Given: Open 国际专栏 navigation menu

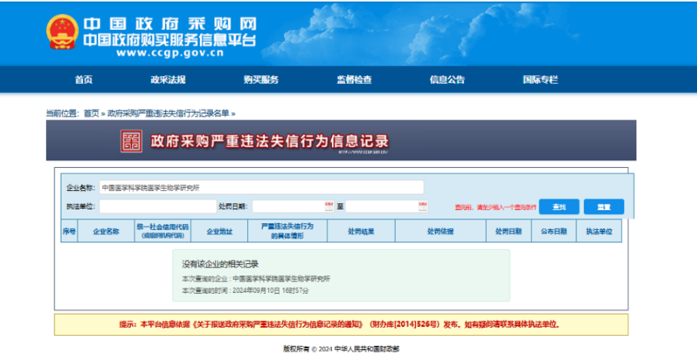Looking at the screenshot, I should point(540,80).
